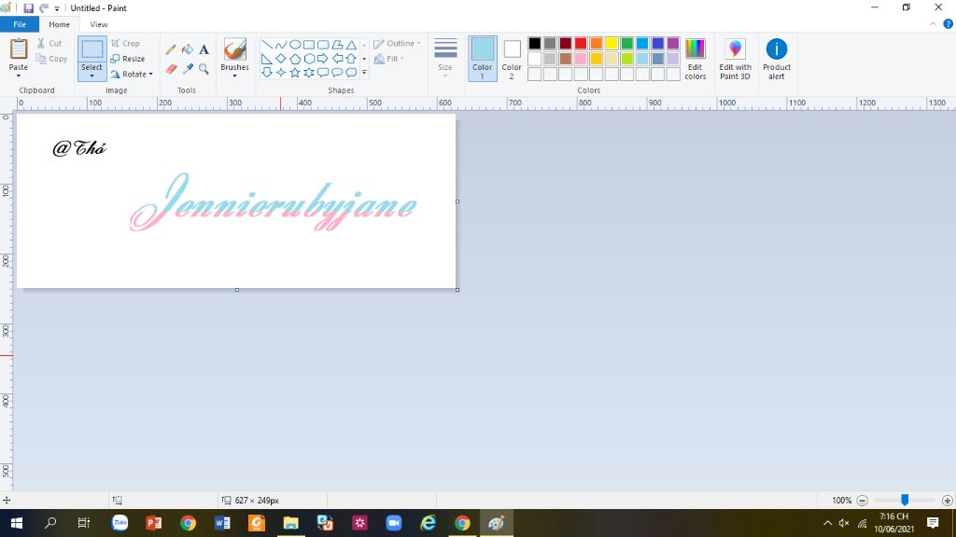Screen dimensions: 956x537
Task: Select the Line shape
Action: click(x=267, y=45)
